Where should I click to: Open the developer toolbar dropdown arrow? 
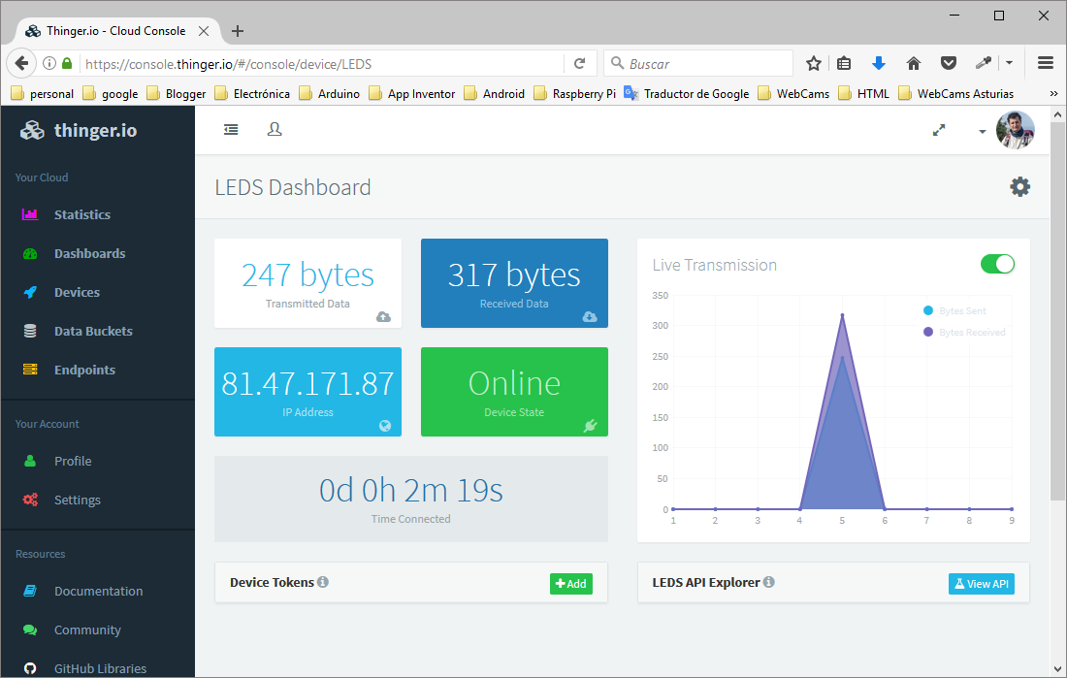tap(1009, 63)
